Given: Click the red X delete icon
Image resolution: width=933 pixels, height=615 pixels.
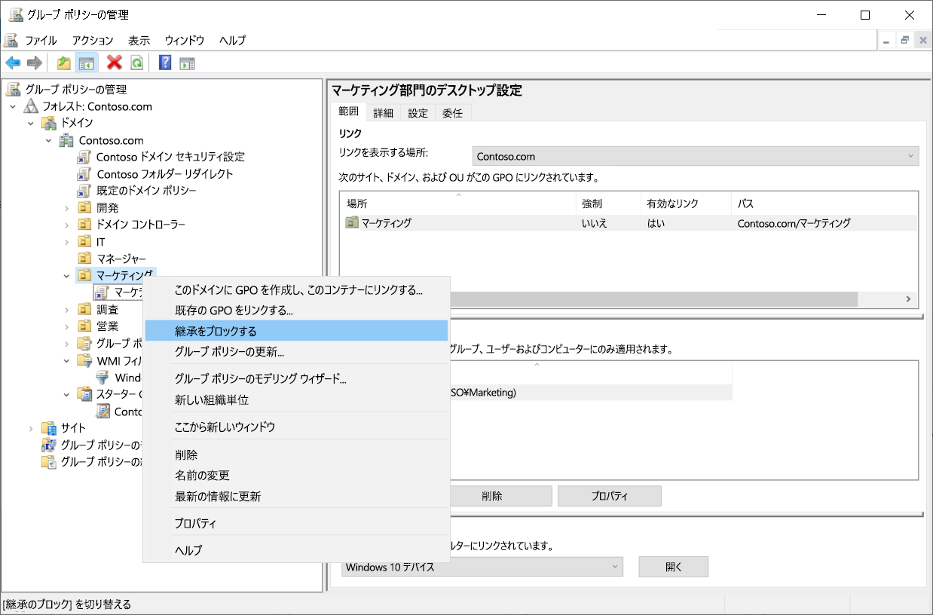Looking at the screenshot, I should coord(114,63).
